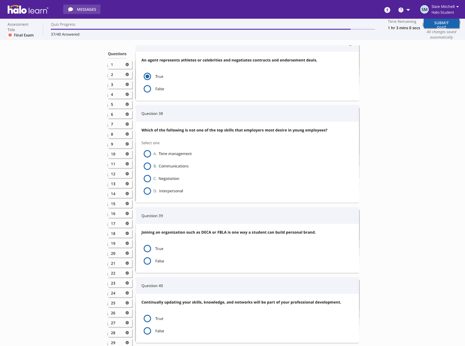Open the accessibility options icon
This screenshot has width=465, height=346.
click(387, 10)
